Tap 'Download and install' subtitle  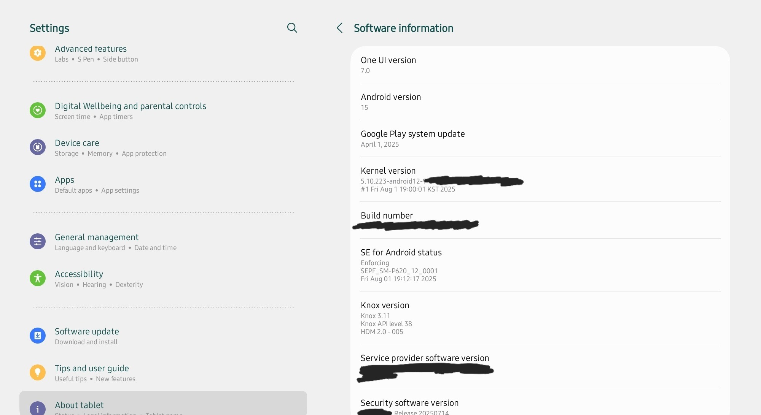86,342
